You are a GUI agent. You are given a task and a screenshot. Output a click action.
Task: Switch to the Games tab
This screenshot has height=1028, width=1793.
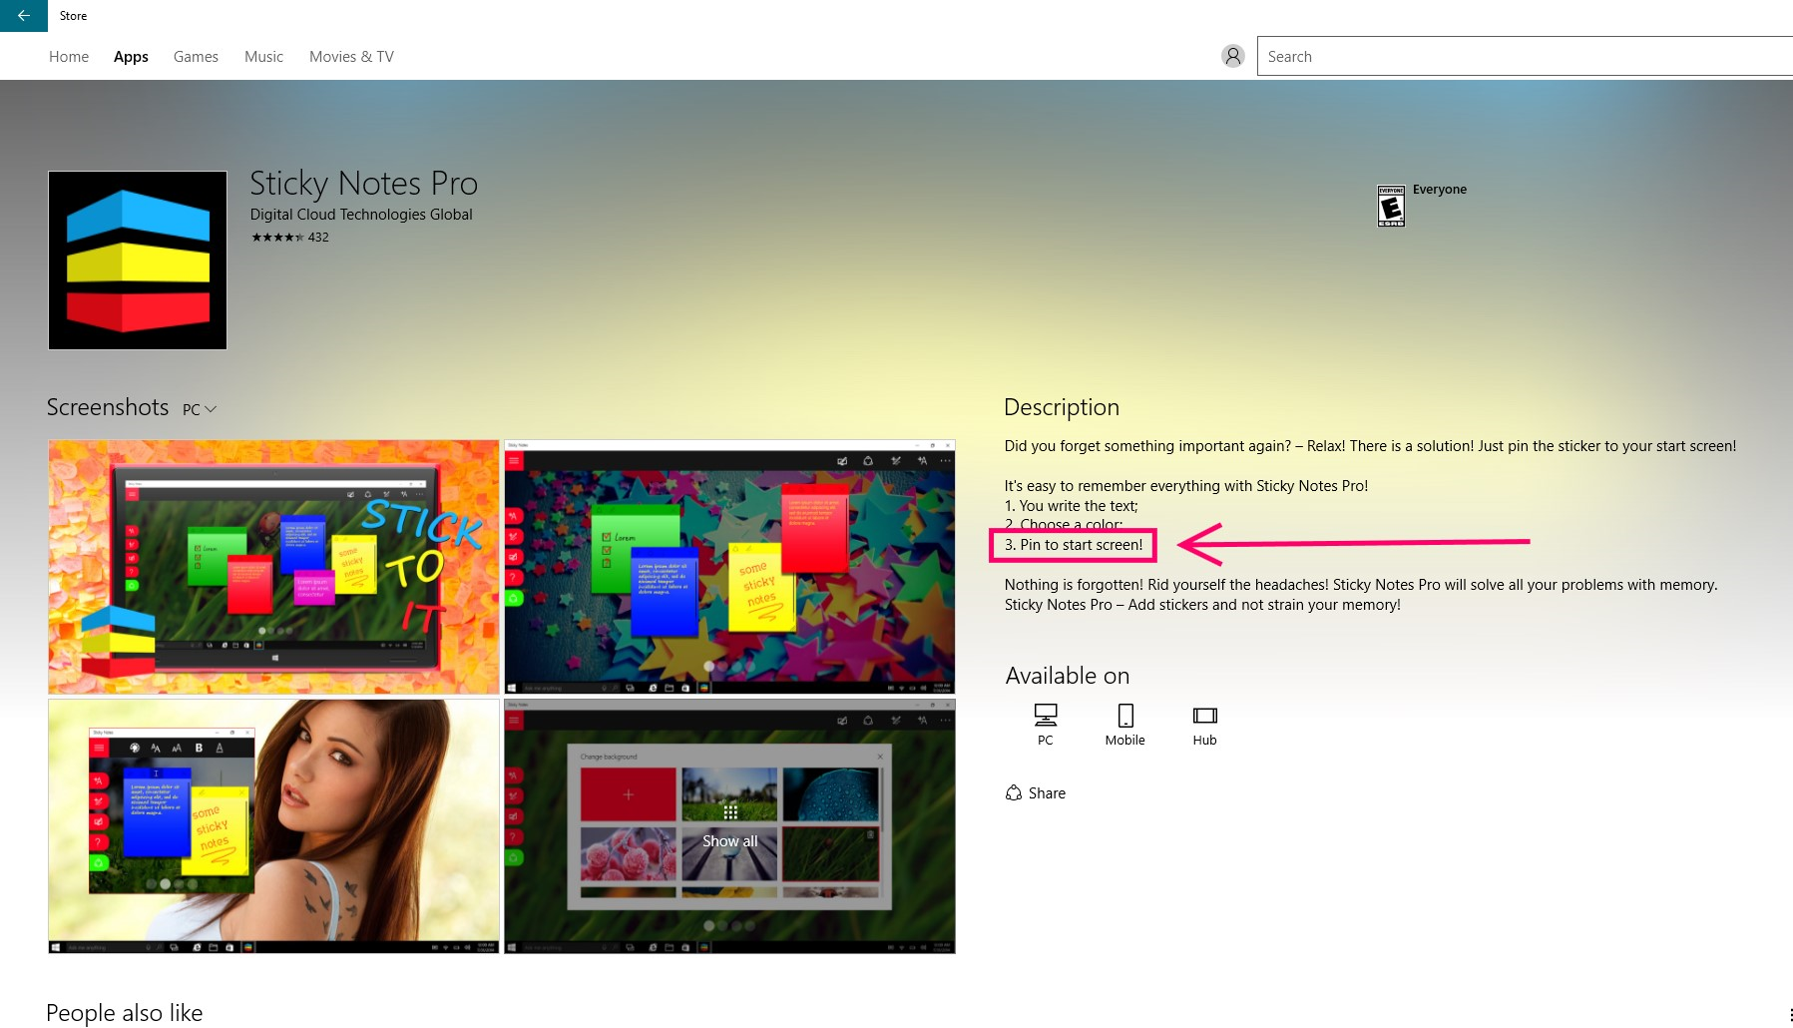pyautogui.click(x=196, y=57)
